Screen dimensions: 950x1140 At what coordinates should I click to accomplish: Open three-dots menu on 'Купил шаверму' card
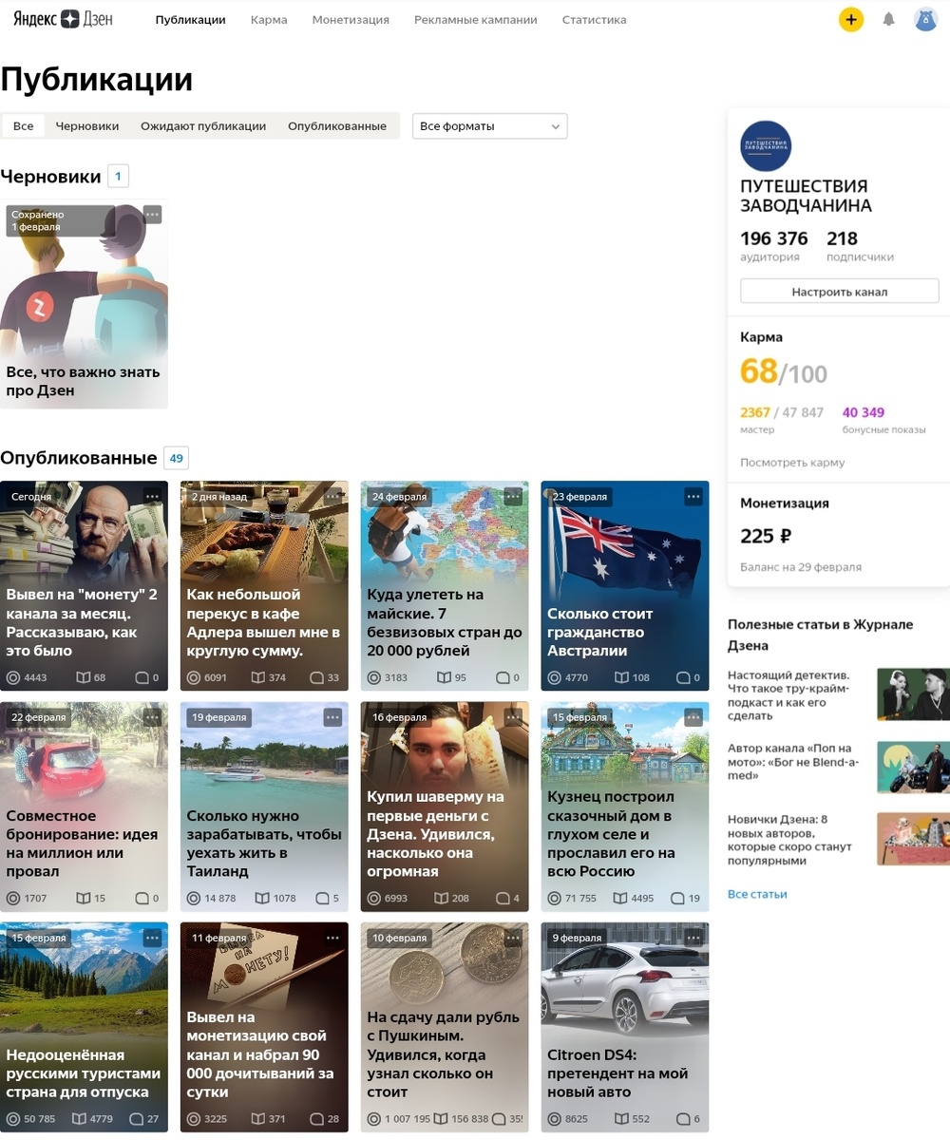513,717
